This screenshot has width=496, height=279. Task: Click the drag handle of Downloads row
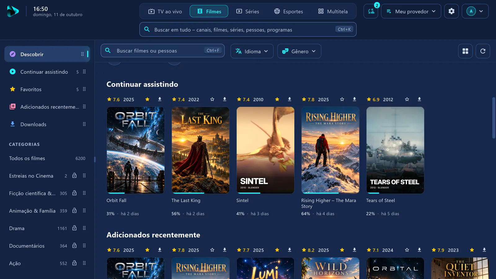click(84, 124)
